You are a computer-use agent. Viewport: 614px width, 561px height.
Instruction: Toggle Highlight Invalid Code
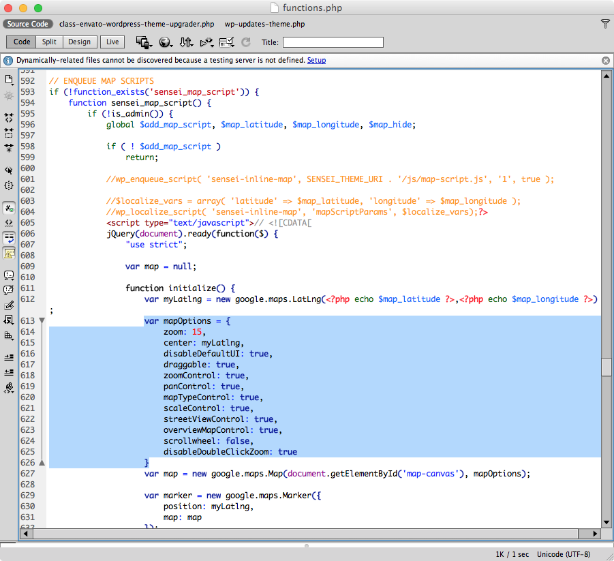tap(9, 222)
